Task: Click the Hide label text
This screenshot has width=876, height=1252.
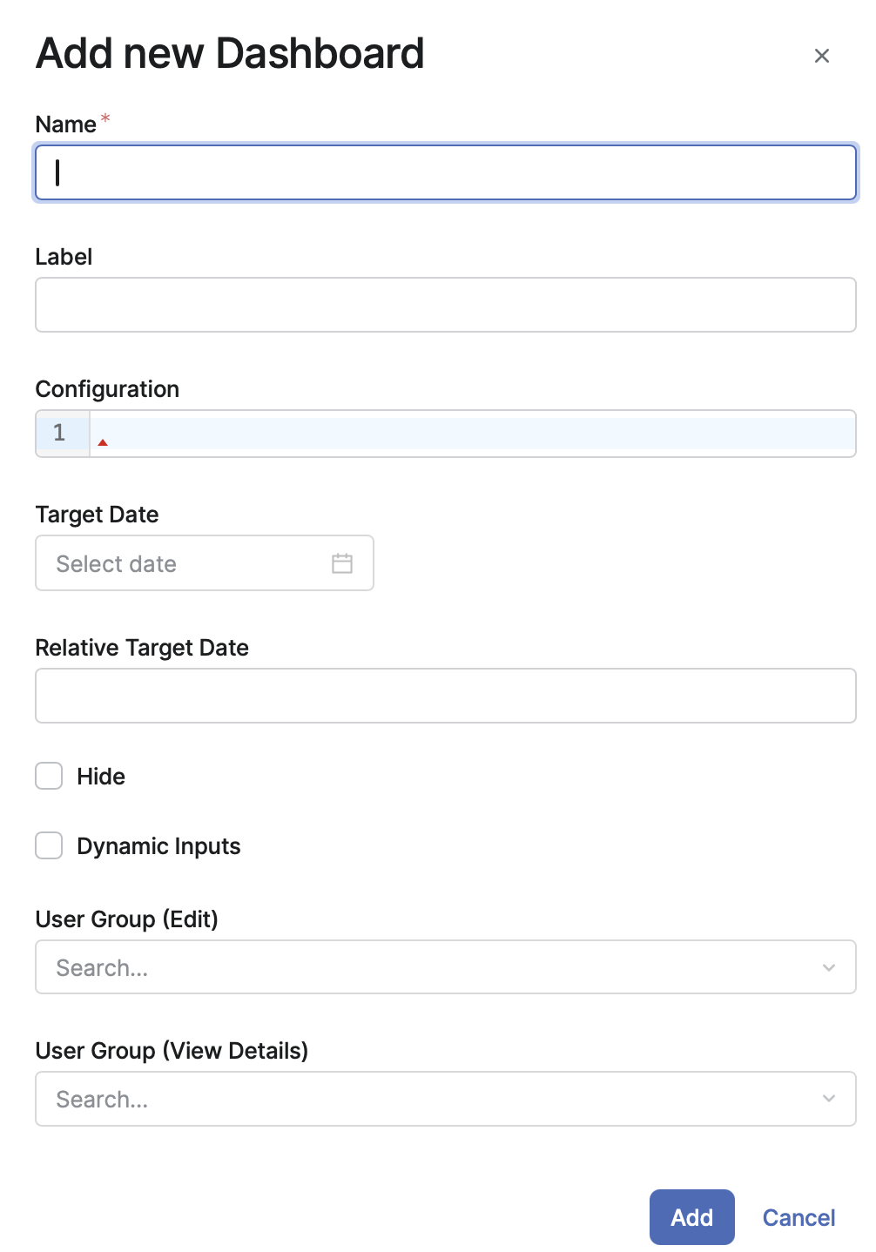Action: [101, 777]
